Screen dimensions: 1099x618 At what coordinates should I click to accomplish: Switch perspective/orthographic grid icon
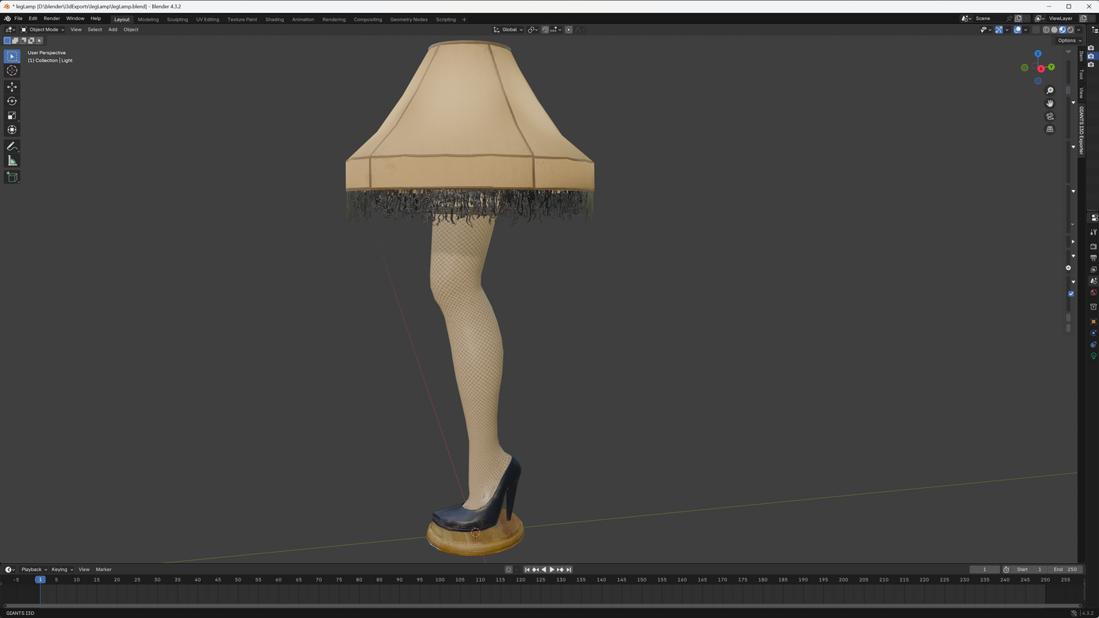pyautogui.click(x=1050, y=129)
